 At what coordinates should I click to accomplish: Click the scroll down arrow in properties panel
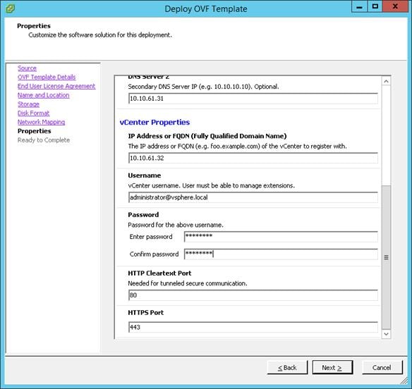(x=386, y=334)
